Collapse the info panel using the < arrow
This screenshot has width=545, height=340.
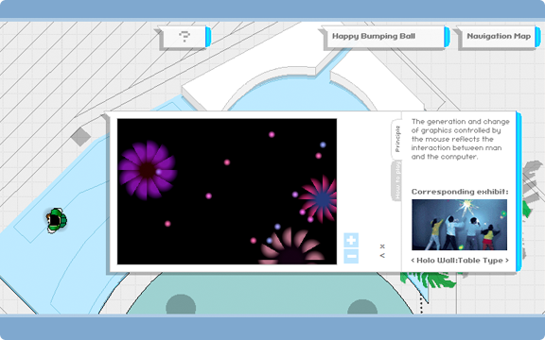click(x=382, y=256)
